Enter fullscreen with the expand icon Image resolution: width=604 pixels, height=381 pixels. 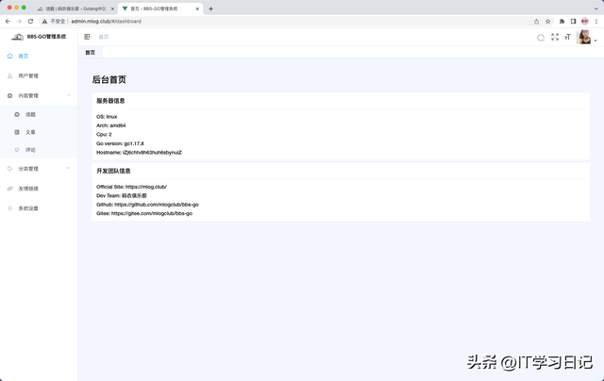click(555, 37)
